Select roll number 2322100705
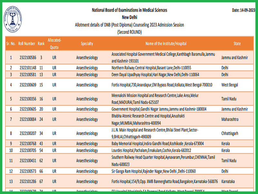The image size is (258, 194). (x=28, y=150)
